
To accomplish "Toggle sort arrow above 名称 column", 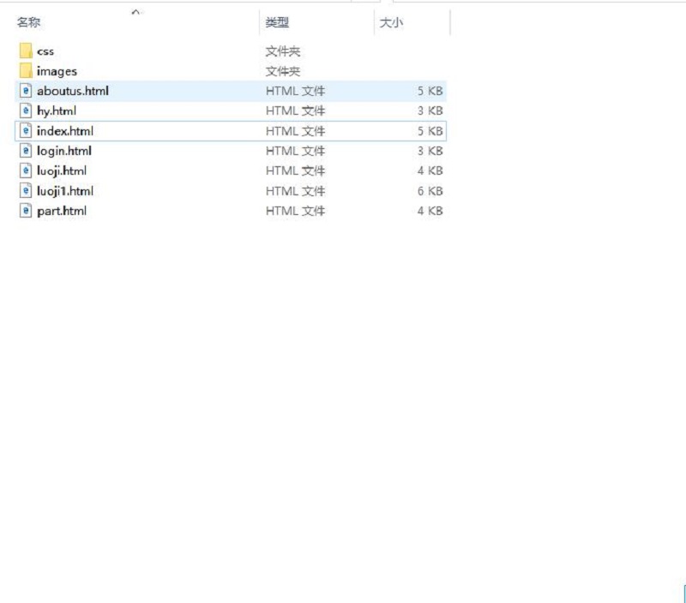I will [135, 12].
